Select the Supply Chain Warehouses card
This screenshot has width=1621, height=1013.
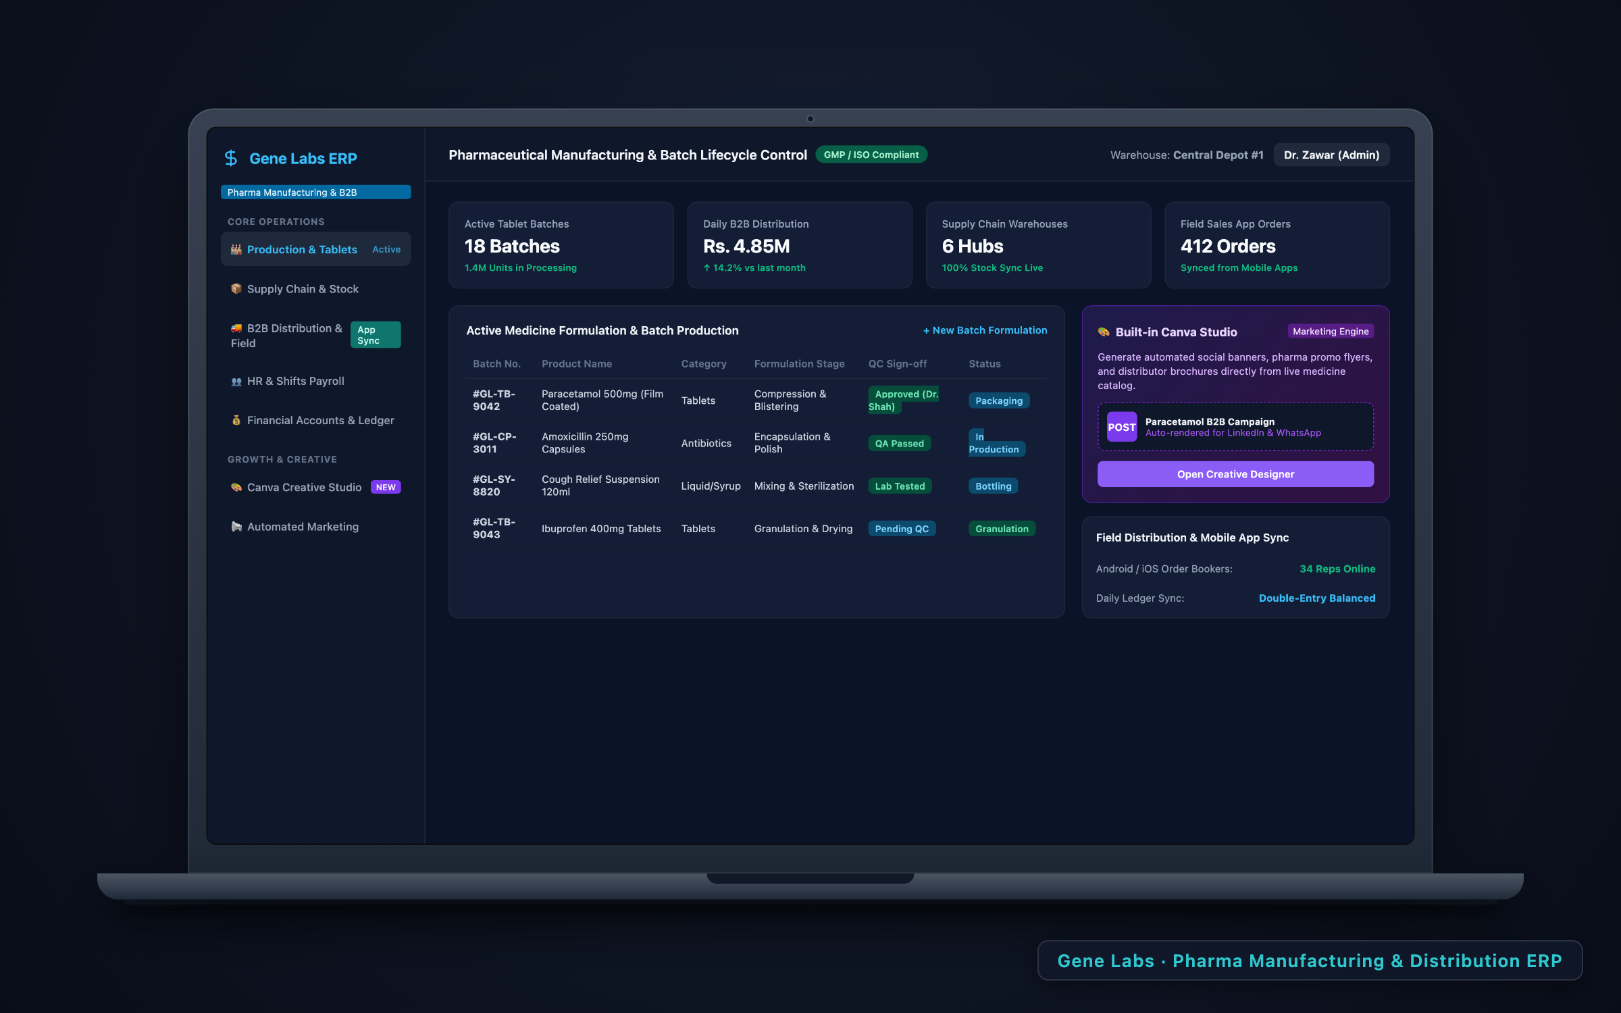tap(1038, 245)
